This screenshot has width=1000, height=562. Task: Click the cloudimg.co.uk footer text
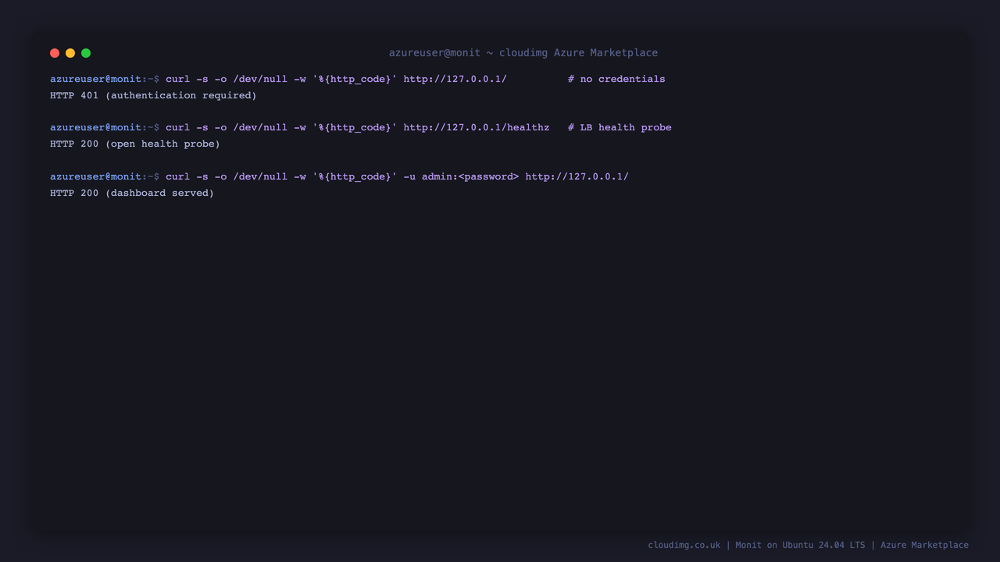point(684,545)
